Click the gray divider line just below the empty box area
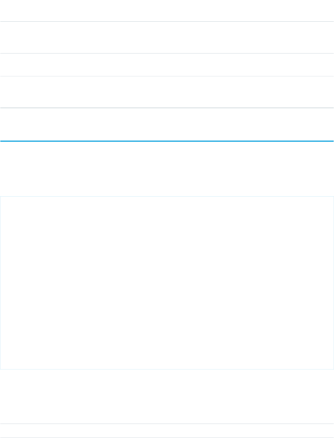Screen dimensions: 334x438 click(167, 424)
